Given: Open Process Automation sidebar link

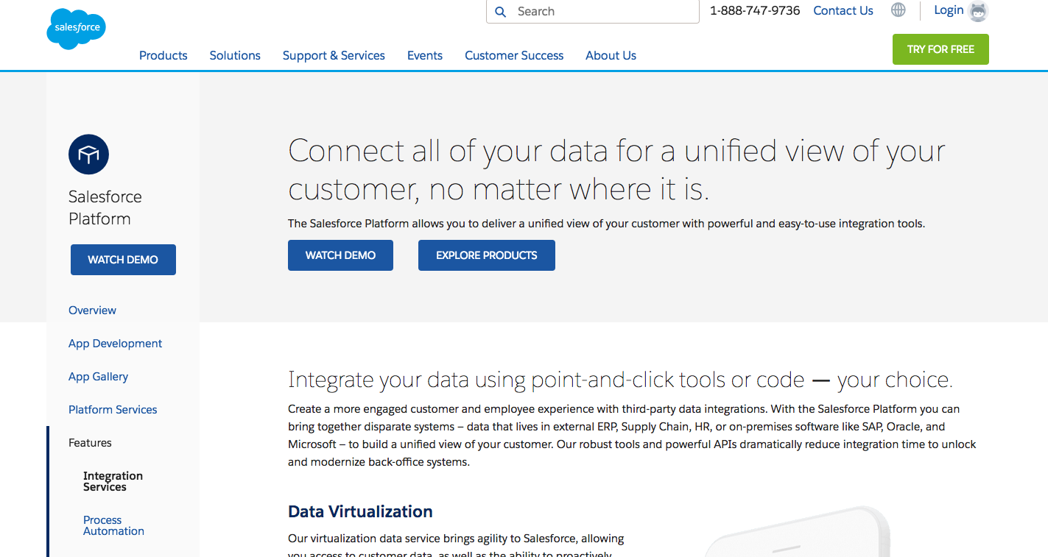Looking at the screenshot, I should pos(113,525).
